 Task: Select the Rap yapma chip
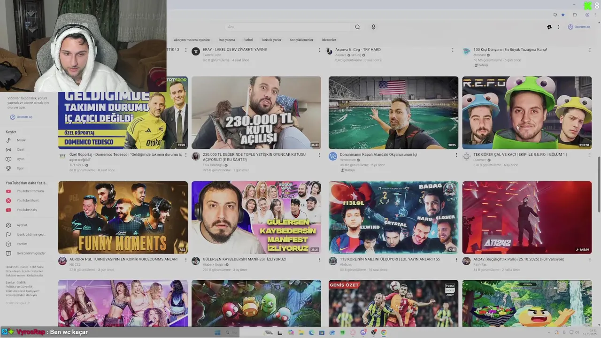(227, 40)
